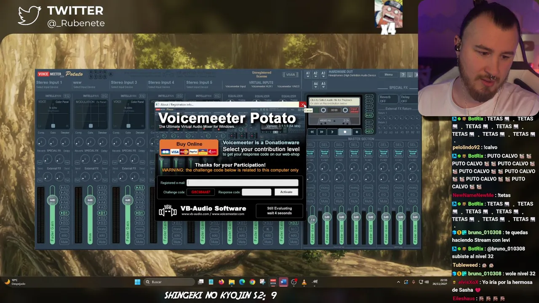Click the taskbar Buscar search box
This screenshot has width=539, height=303.
[x=169, y=282]
